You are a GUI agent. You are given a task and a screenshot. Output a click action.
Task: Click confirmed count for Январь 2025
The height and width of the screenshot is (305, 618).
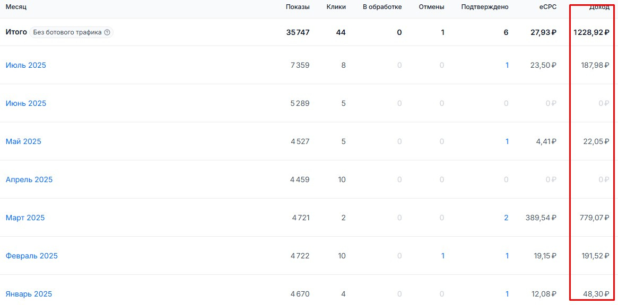point(507,294)
